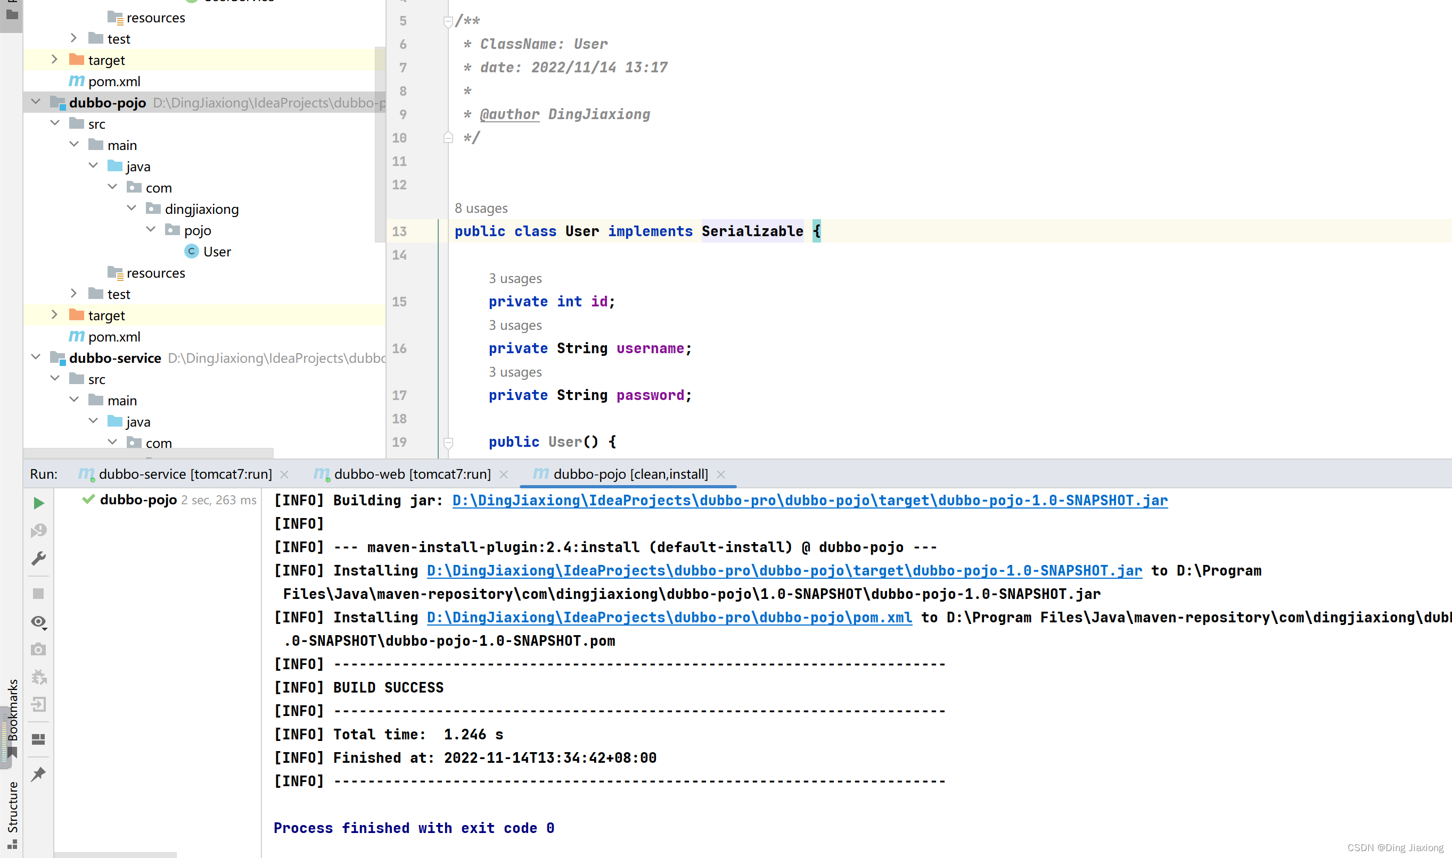Open the Project tool window folder icon

(12, 14)
